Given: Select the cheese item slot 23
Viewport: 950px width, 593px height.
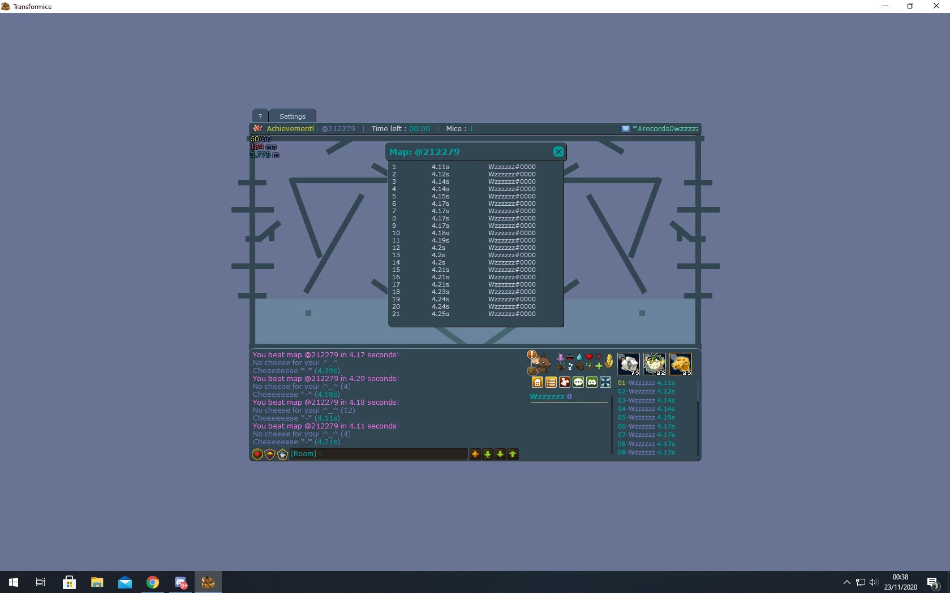Looking at the screenshot, I should point(681,364).
